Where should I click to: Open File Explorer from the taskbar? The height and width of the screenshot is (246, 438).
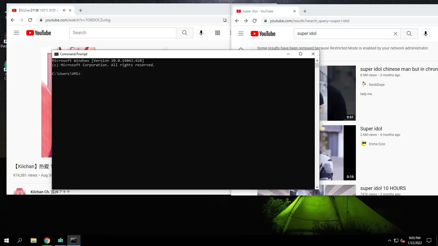tap(33, 241)
